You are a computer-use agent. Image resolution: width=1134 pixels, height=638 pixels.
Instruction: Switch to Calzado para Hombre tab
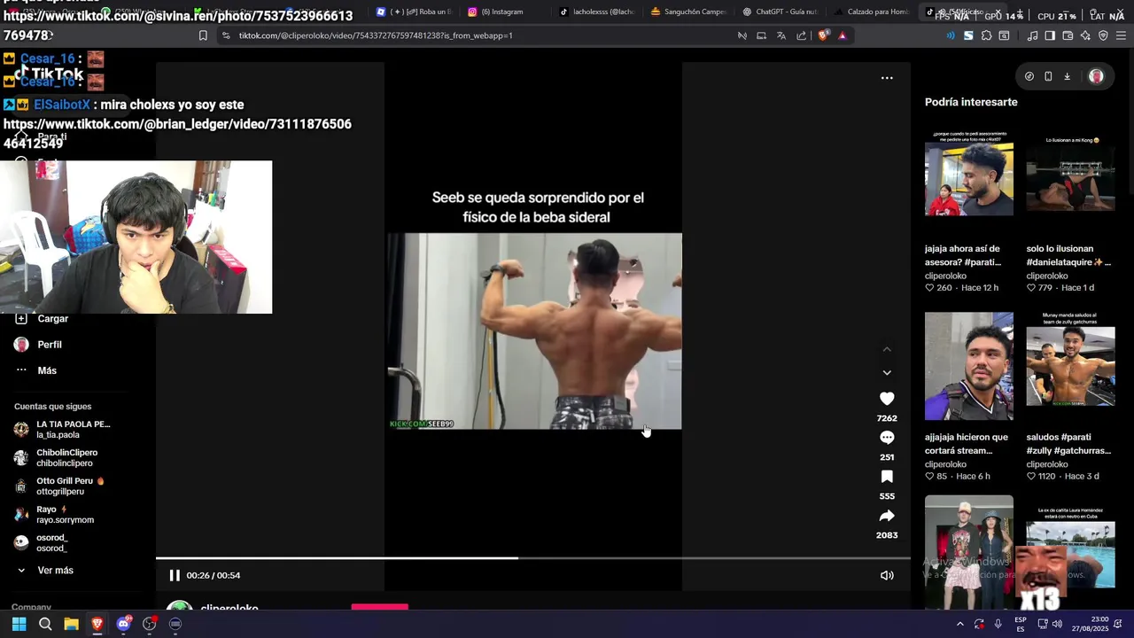tap(872, 12)
